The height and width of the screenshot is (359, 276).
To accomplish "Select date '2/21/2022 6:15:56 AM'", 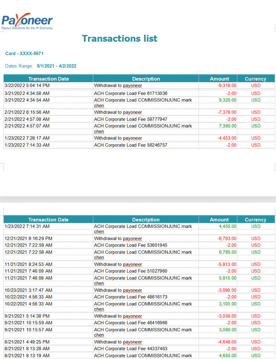I will click(x=27, y=112).
